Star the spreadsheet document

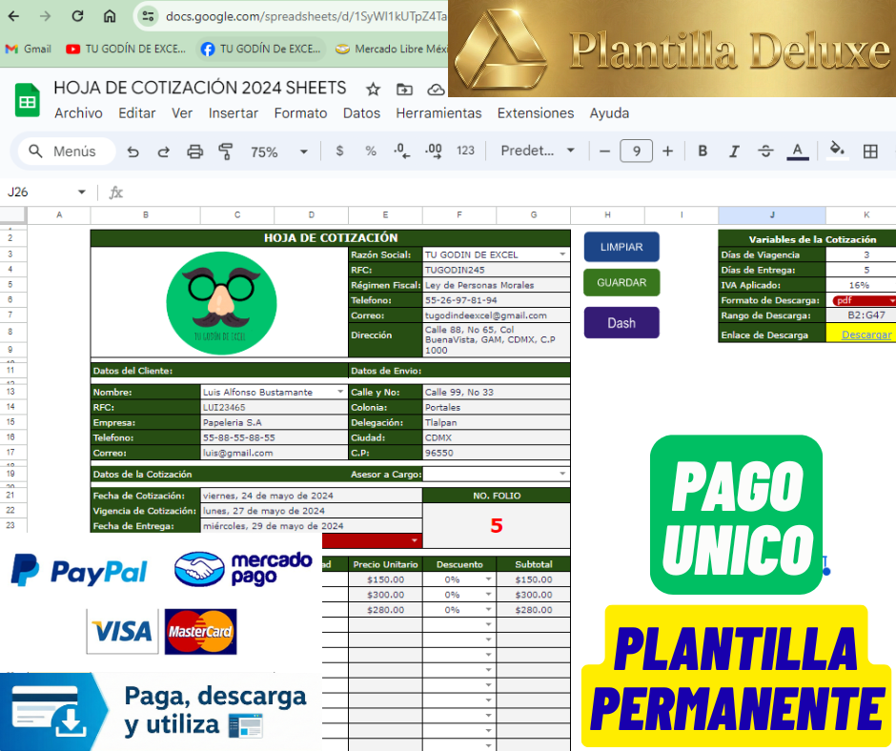pyautogui.click(x=373, y=90)
